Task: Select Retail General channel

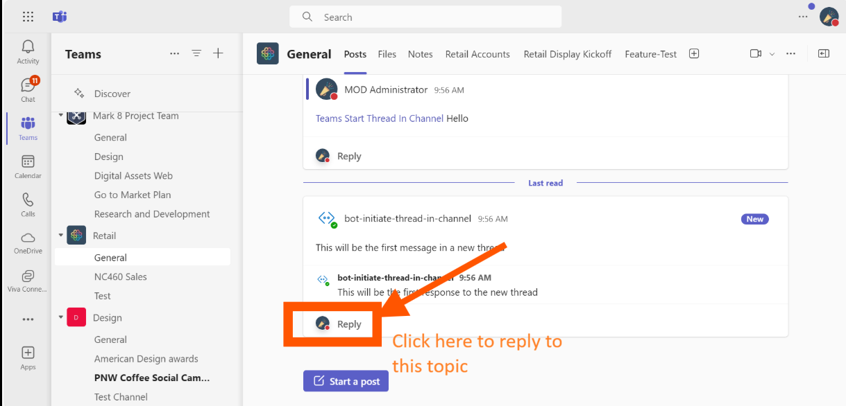Action: (142, 257)
